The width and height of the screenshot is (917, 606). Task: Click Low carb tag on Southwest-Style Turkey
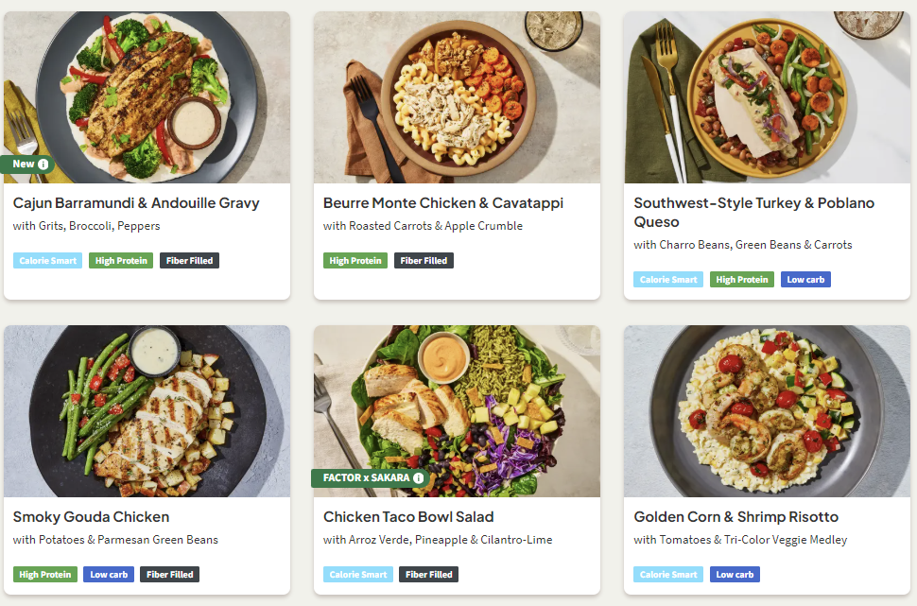click(x=805, y=280)
